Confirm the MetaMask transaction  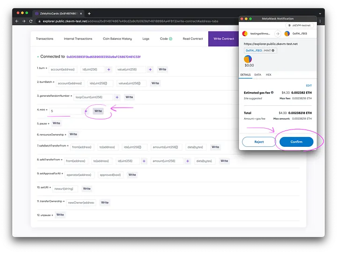(x=296, y=142)
